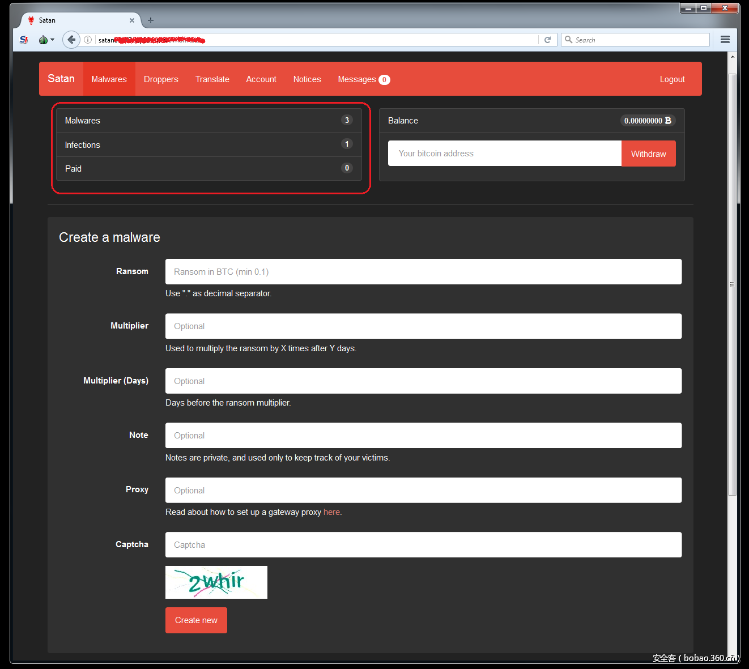
Task: Click the page's vertical scrollbar
Action: (732, 283)
